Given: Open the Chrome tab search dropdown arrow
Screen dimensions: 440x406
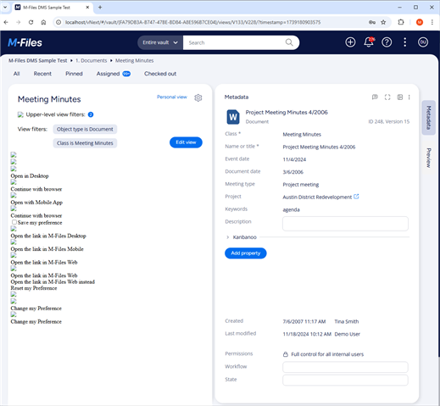Looking at the screenshot, I should [5, 8].
